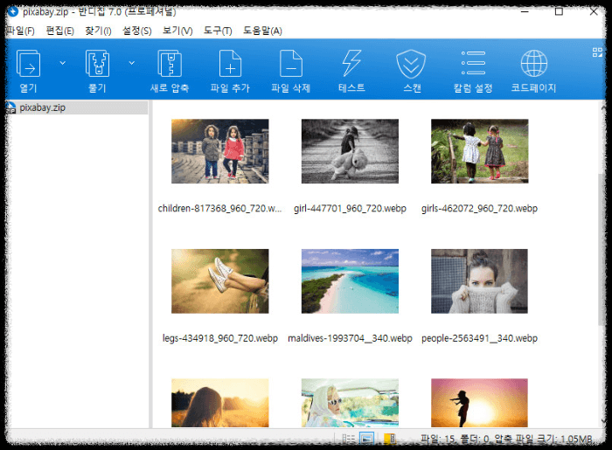Image resolution: width=612 pixels, height=450 pixels.
Task: Expand the 열기 dropdown arrow
Action: pyautogui.click(x=62, y=63)
